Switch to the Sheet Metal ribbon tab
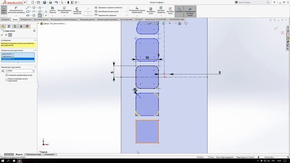290x163 pixels. [41, 19]
